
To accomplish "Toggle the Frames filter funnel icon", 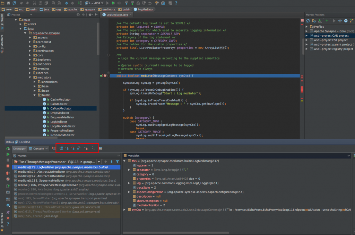I will coord(117,162).
